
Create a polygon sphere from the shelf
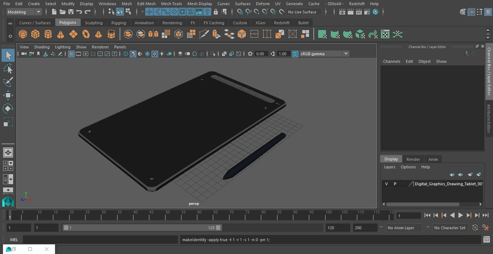click(23, 34)
